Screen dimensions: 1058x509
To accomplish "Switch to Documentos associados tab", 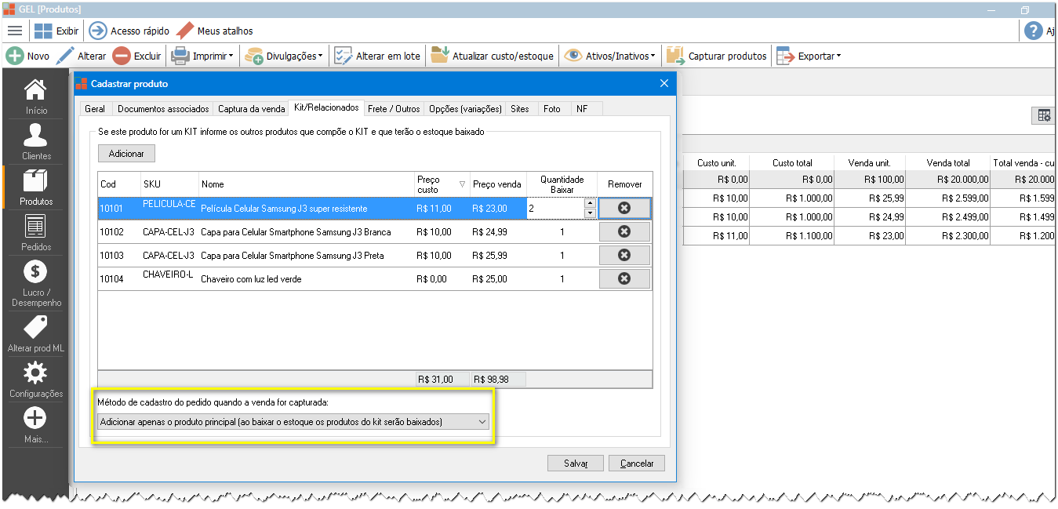I will [x=163, y=109].
